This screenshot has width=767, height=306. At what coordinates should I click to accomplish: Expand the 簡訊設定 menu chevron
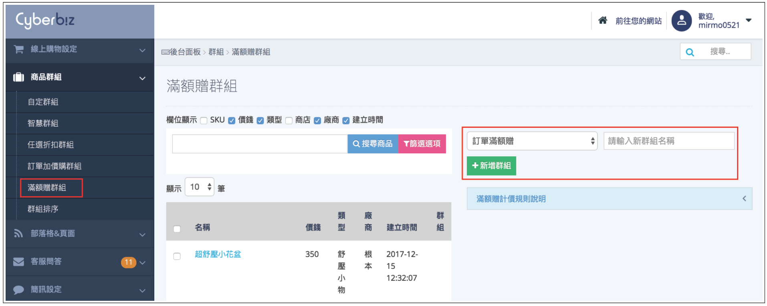142,291
